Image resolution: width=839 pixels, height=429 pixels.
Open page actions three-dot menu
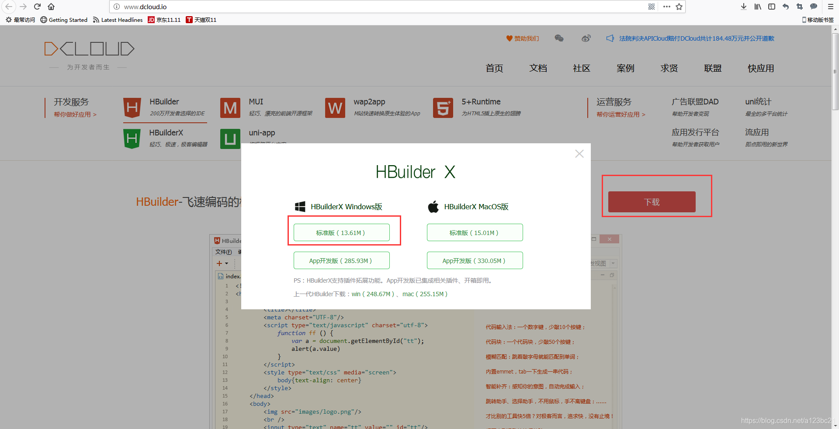[x=666, y=7]
